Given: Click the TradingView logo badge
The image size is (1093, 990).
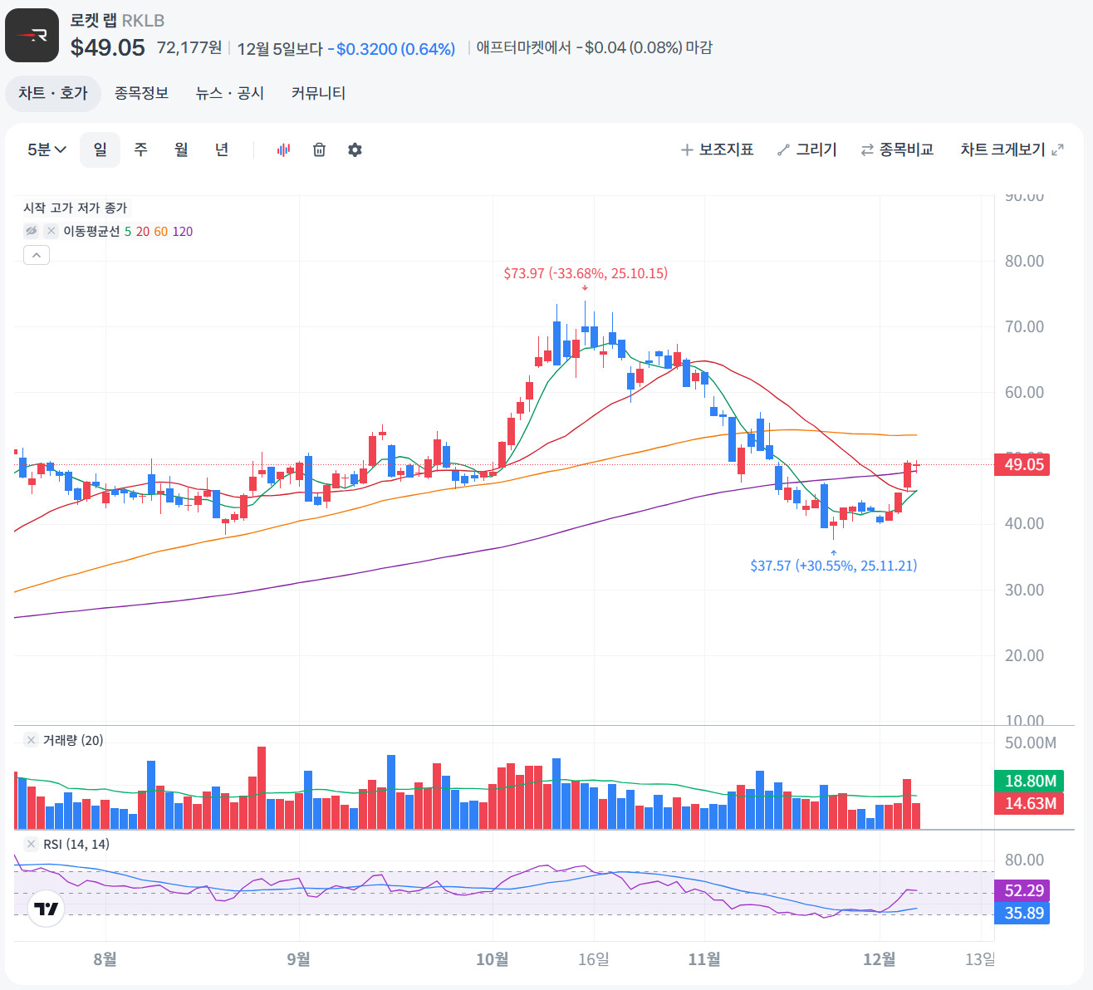Looking at the screenshot, I should (x=47, y=909).
